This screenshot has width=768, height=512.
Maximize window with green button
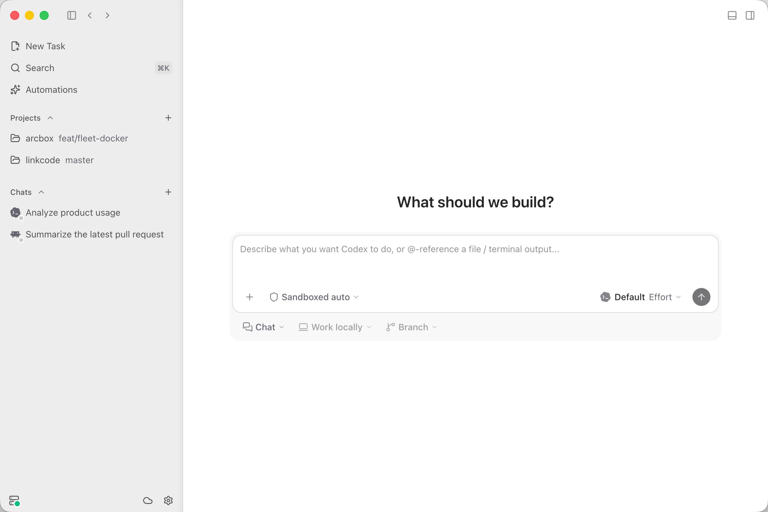pos(44,15)
